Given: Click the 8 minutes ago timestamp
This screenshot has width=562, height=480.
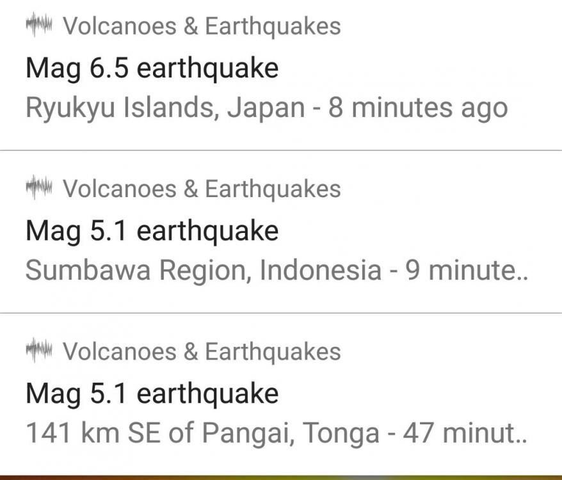Looking at the screenshot, I should [x=417, y=108].
